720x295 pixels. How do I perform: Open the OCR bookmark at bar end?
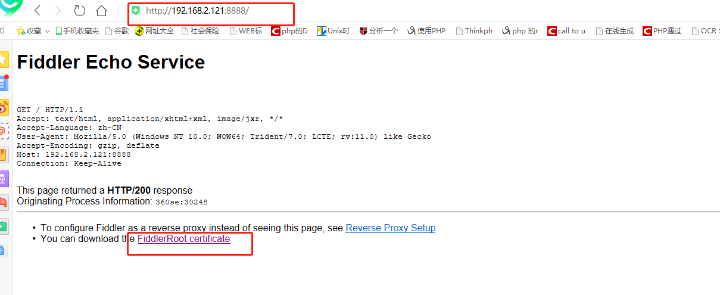(x=705, y=31)
